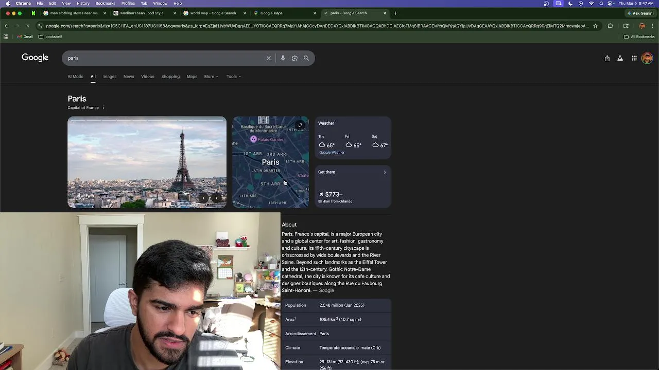This screenshot has width=659, height=370.
Task: Open the Eiffel Tower photo
Action: [147, 162]
